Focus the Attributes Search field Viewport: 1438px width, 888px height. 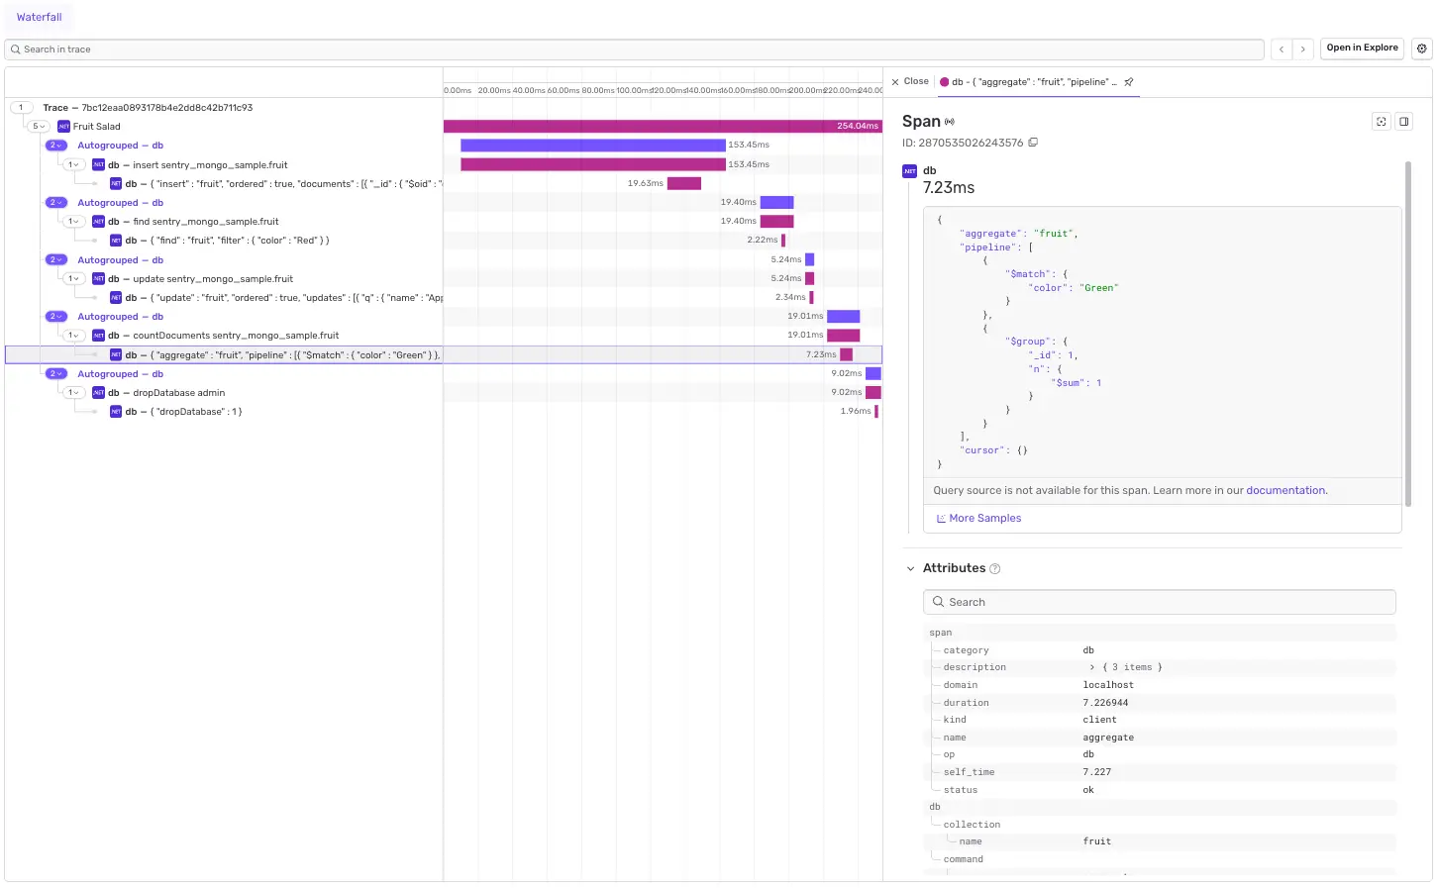pyautogui.click(x=1159, y=602)
